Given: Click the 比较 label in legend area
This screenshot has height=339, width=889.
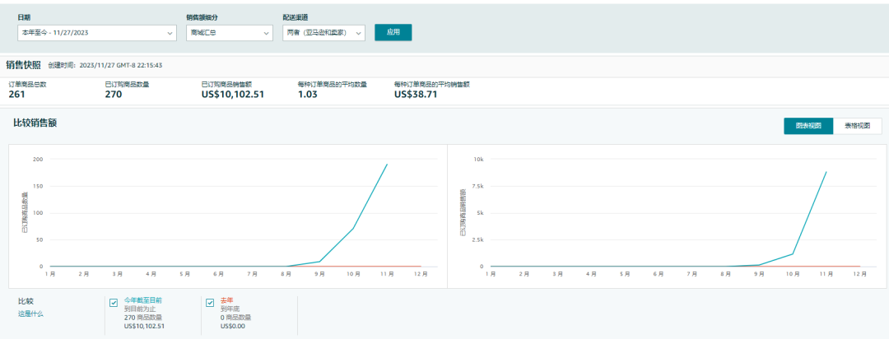Looking at the screenshot, I should [x=26, y=302].
